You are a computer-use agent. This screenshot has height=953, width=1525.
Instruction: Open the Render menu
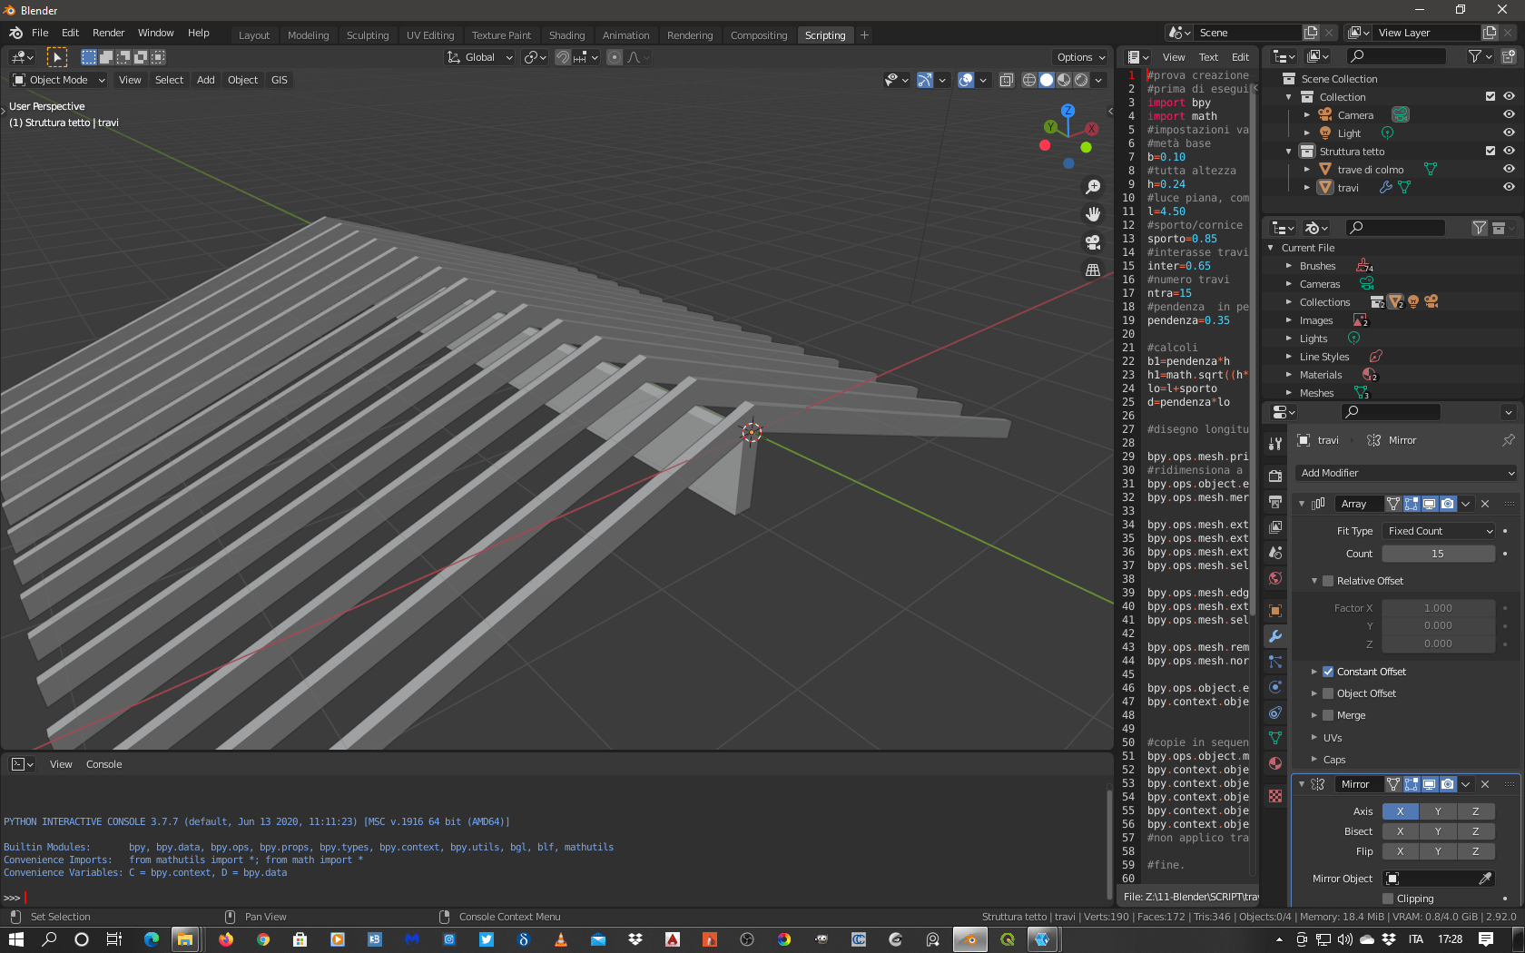[108, 33]
